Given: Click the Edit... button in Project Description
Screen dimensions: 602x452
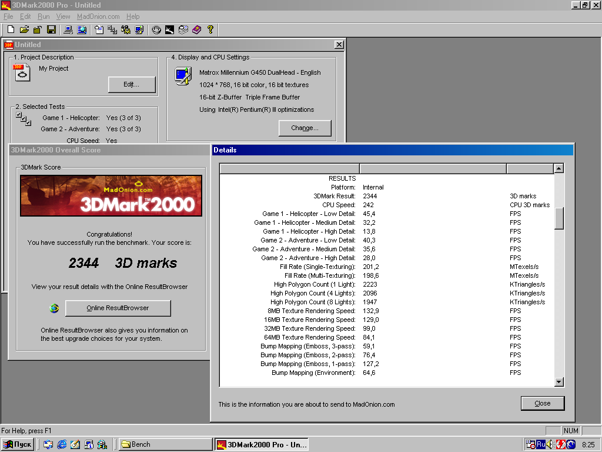Looking at the screenshot, I should (x=132, y=85).
